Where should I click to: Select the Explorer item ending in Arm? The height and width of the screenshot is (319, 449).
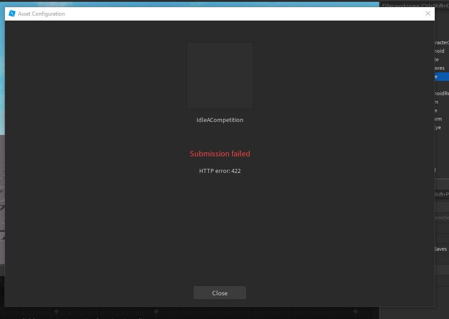point(439,119)
